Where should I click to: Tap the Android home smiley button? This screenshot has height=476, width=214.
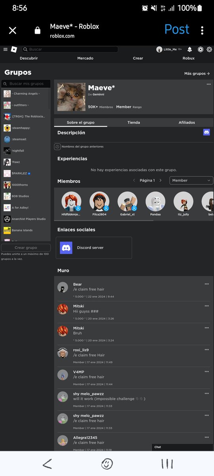pyautogui.click(x=107, y=464)
